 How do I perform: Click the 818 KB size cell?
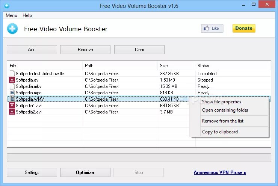[166, 92]
